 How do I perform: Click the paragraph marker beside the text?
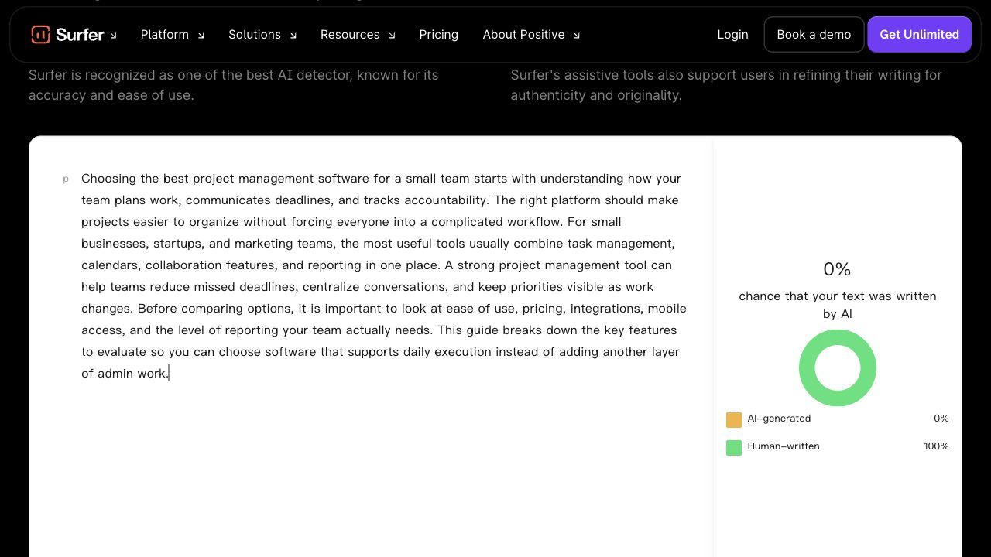click(x=66, y=179)
